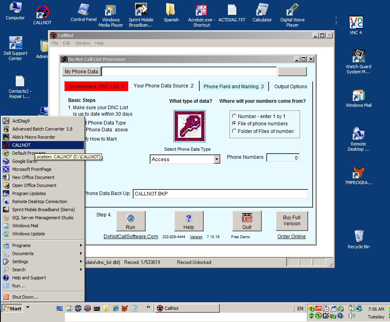The height and width of the screenshot is (322, 390).
Task: Switch to the Your Phone Data Source .2 tab
Action: point(164,86)
